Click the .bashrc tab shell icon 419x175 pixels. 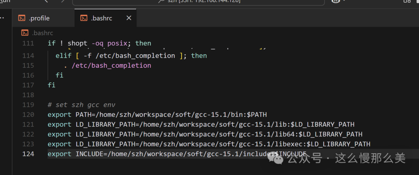[84, 18]
